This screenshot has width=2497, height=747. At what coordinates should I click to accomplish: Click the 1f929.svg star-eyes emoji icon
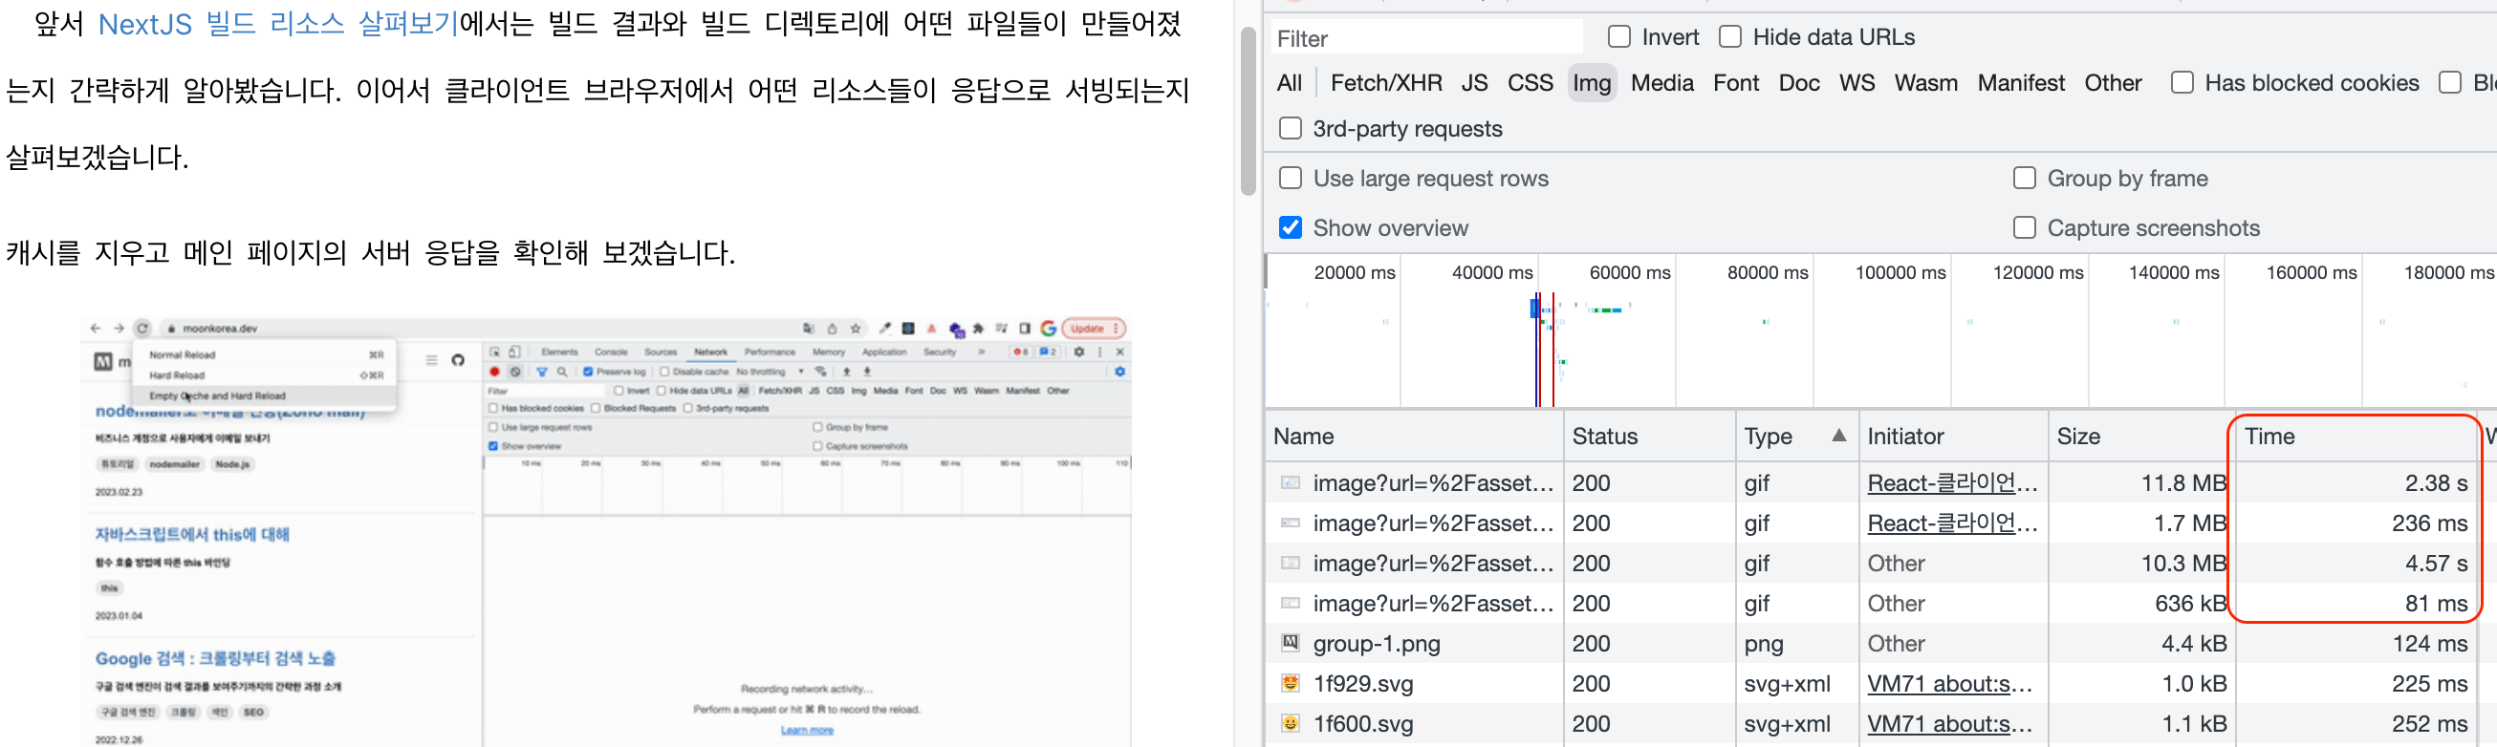1291,683
